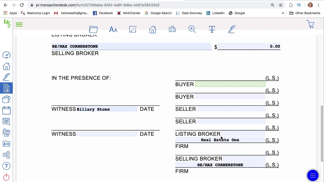This screenshot has width=324, height=182.
Task: Select the house icon in the form toolbar
Action: pyautogui.click(x=153, y=29)
